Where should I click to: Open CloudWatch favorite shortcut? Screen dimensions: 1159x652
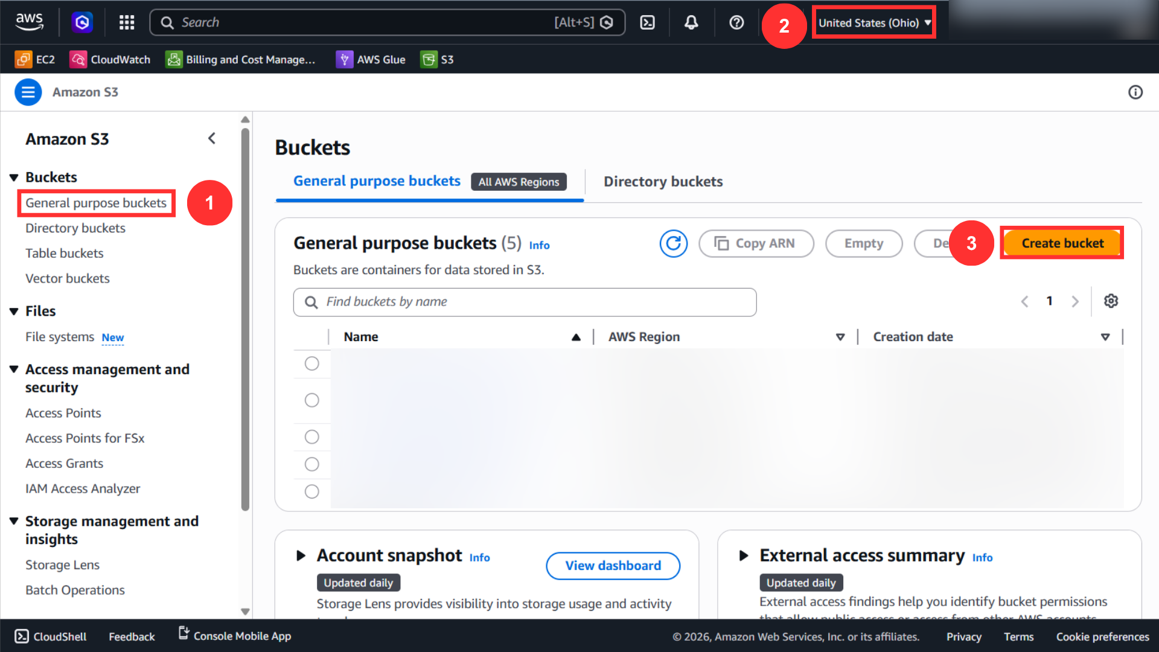pos(110,59)
